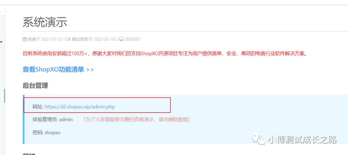Click the last updated date 2022-02-10

[104, 40]
